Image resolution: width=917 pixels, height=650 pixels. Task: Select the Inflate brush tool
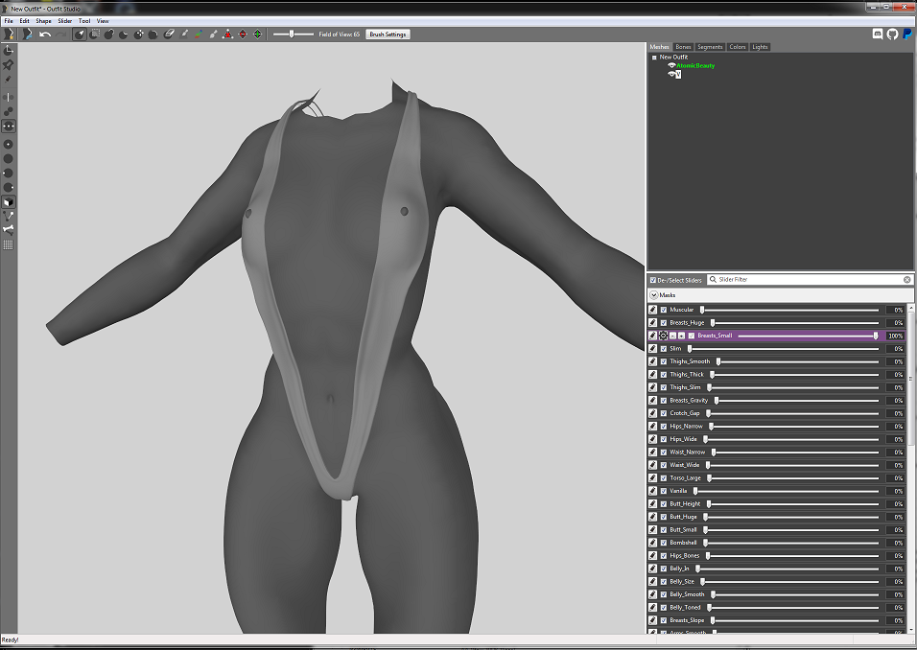108,35
